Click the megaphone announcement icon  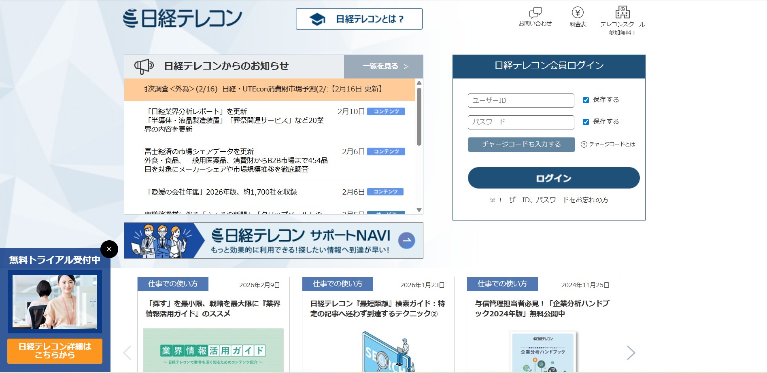144,66
